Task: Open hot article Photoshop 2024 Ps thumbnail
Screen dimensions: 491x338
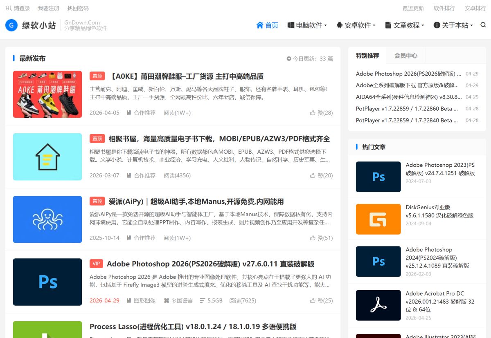Action: point(378,262)
